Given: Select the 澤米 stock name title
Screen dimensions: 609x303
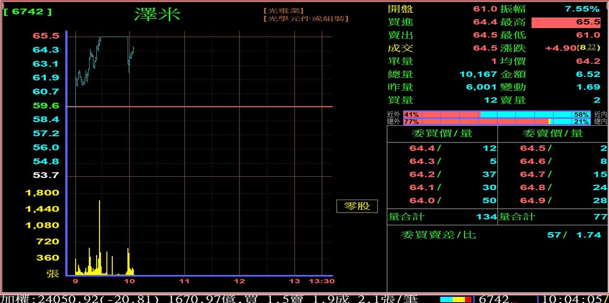Looking at the screenshot, I should 157,14.
